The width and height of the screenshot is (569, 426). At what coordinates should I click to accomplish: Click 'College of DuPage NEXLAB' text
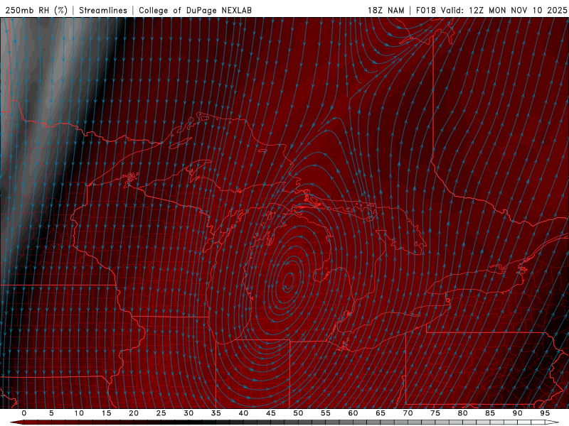(195, 10)
